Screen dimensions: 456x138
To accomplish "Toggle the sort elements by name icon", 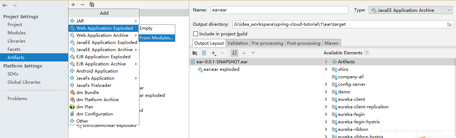I will click(234, 53).
